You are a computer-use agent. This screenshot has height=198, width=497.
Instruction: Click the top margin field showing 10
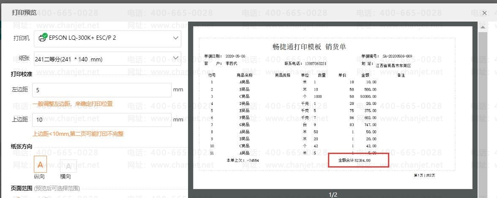(102, 120)
